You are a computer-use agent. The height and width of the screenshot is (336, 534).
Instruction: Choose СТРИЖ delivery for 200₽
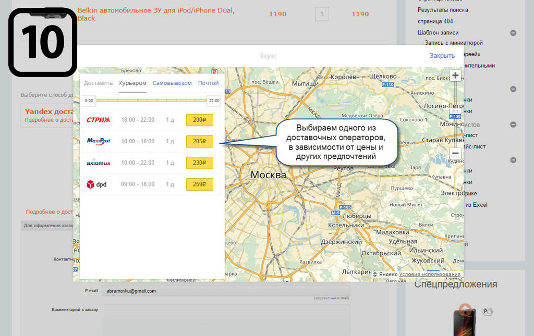pos(200,120)
